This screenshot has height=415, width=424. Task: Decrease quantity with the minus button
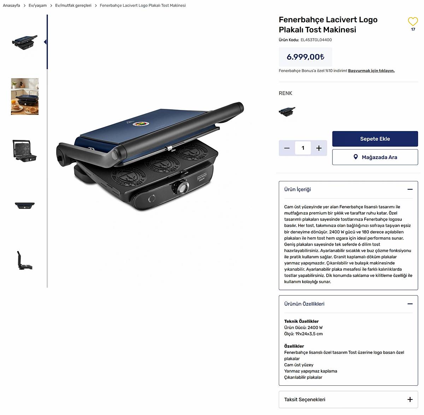(287, 148)
